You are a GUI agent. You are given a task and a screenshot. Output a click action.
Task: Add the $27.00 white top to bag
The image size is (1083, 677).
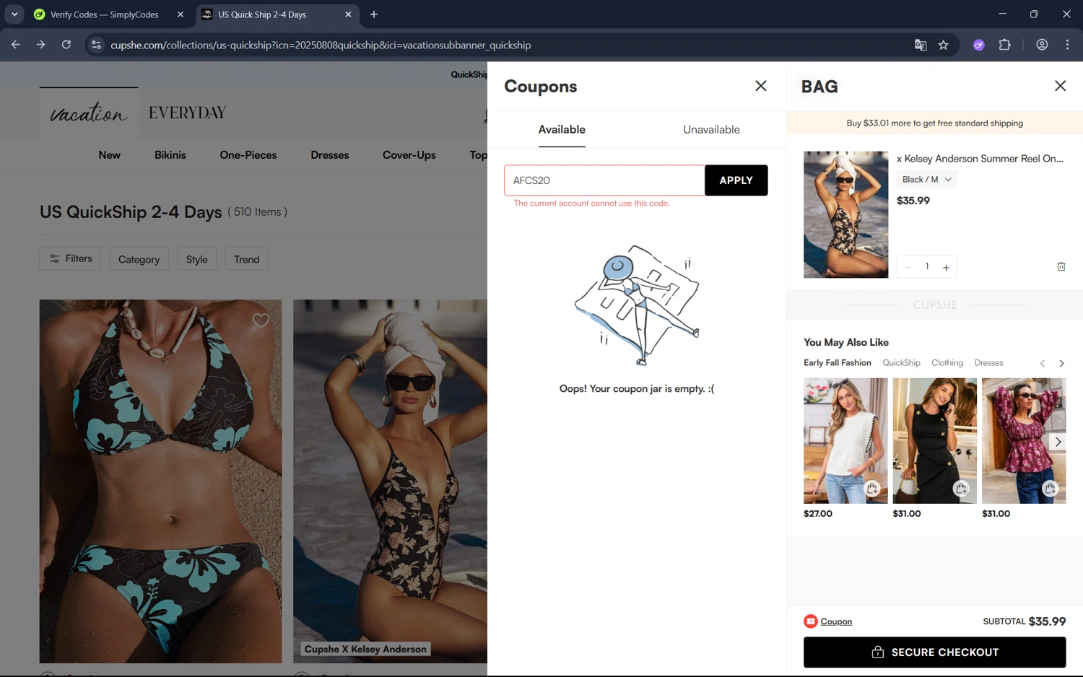tap(872, 489)
